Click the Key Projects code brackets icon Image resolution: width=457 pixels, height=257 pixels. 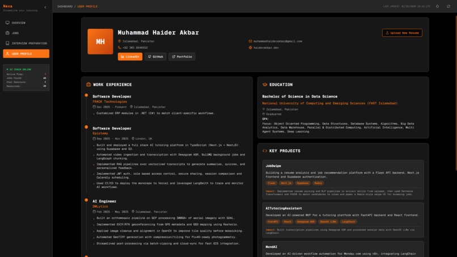265,151
